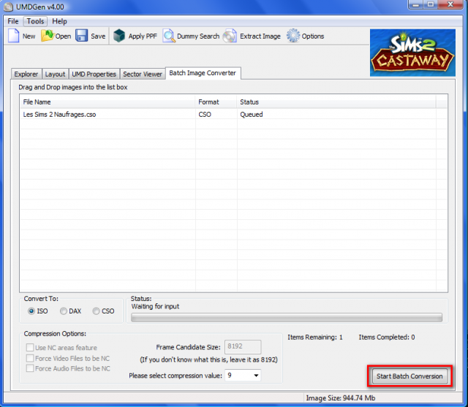Click Start Batch Conversion button
Viewport: 468px width, 407px height.
409,376
